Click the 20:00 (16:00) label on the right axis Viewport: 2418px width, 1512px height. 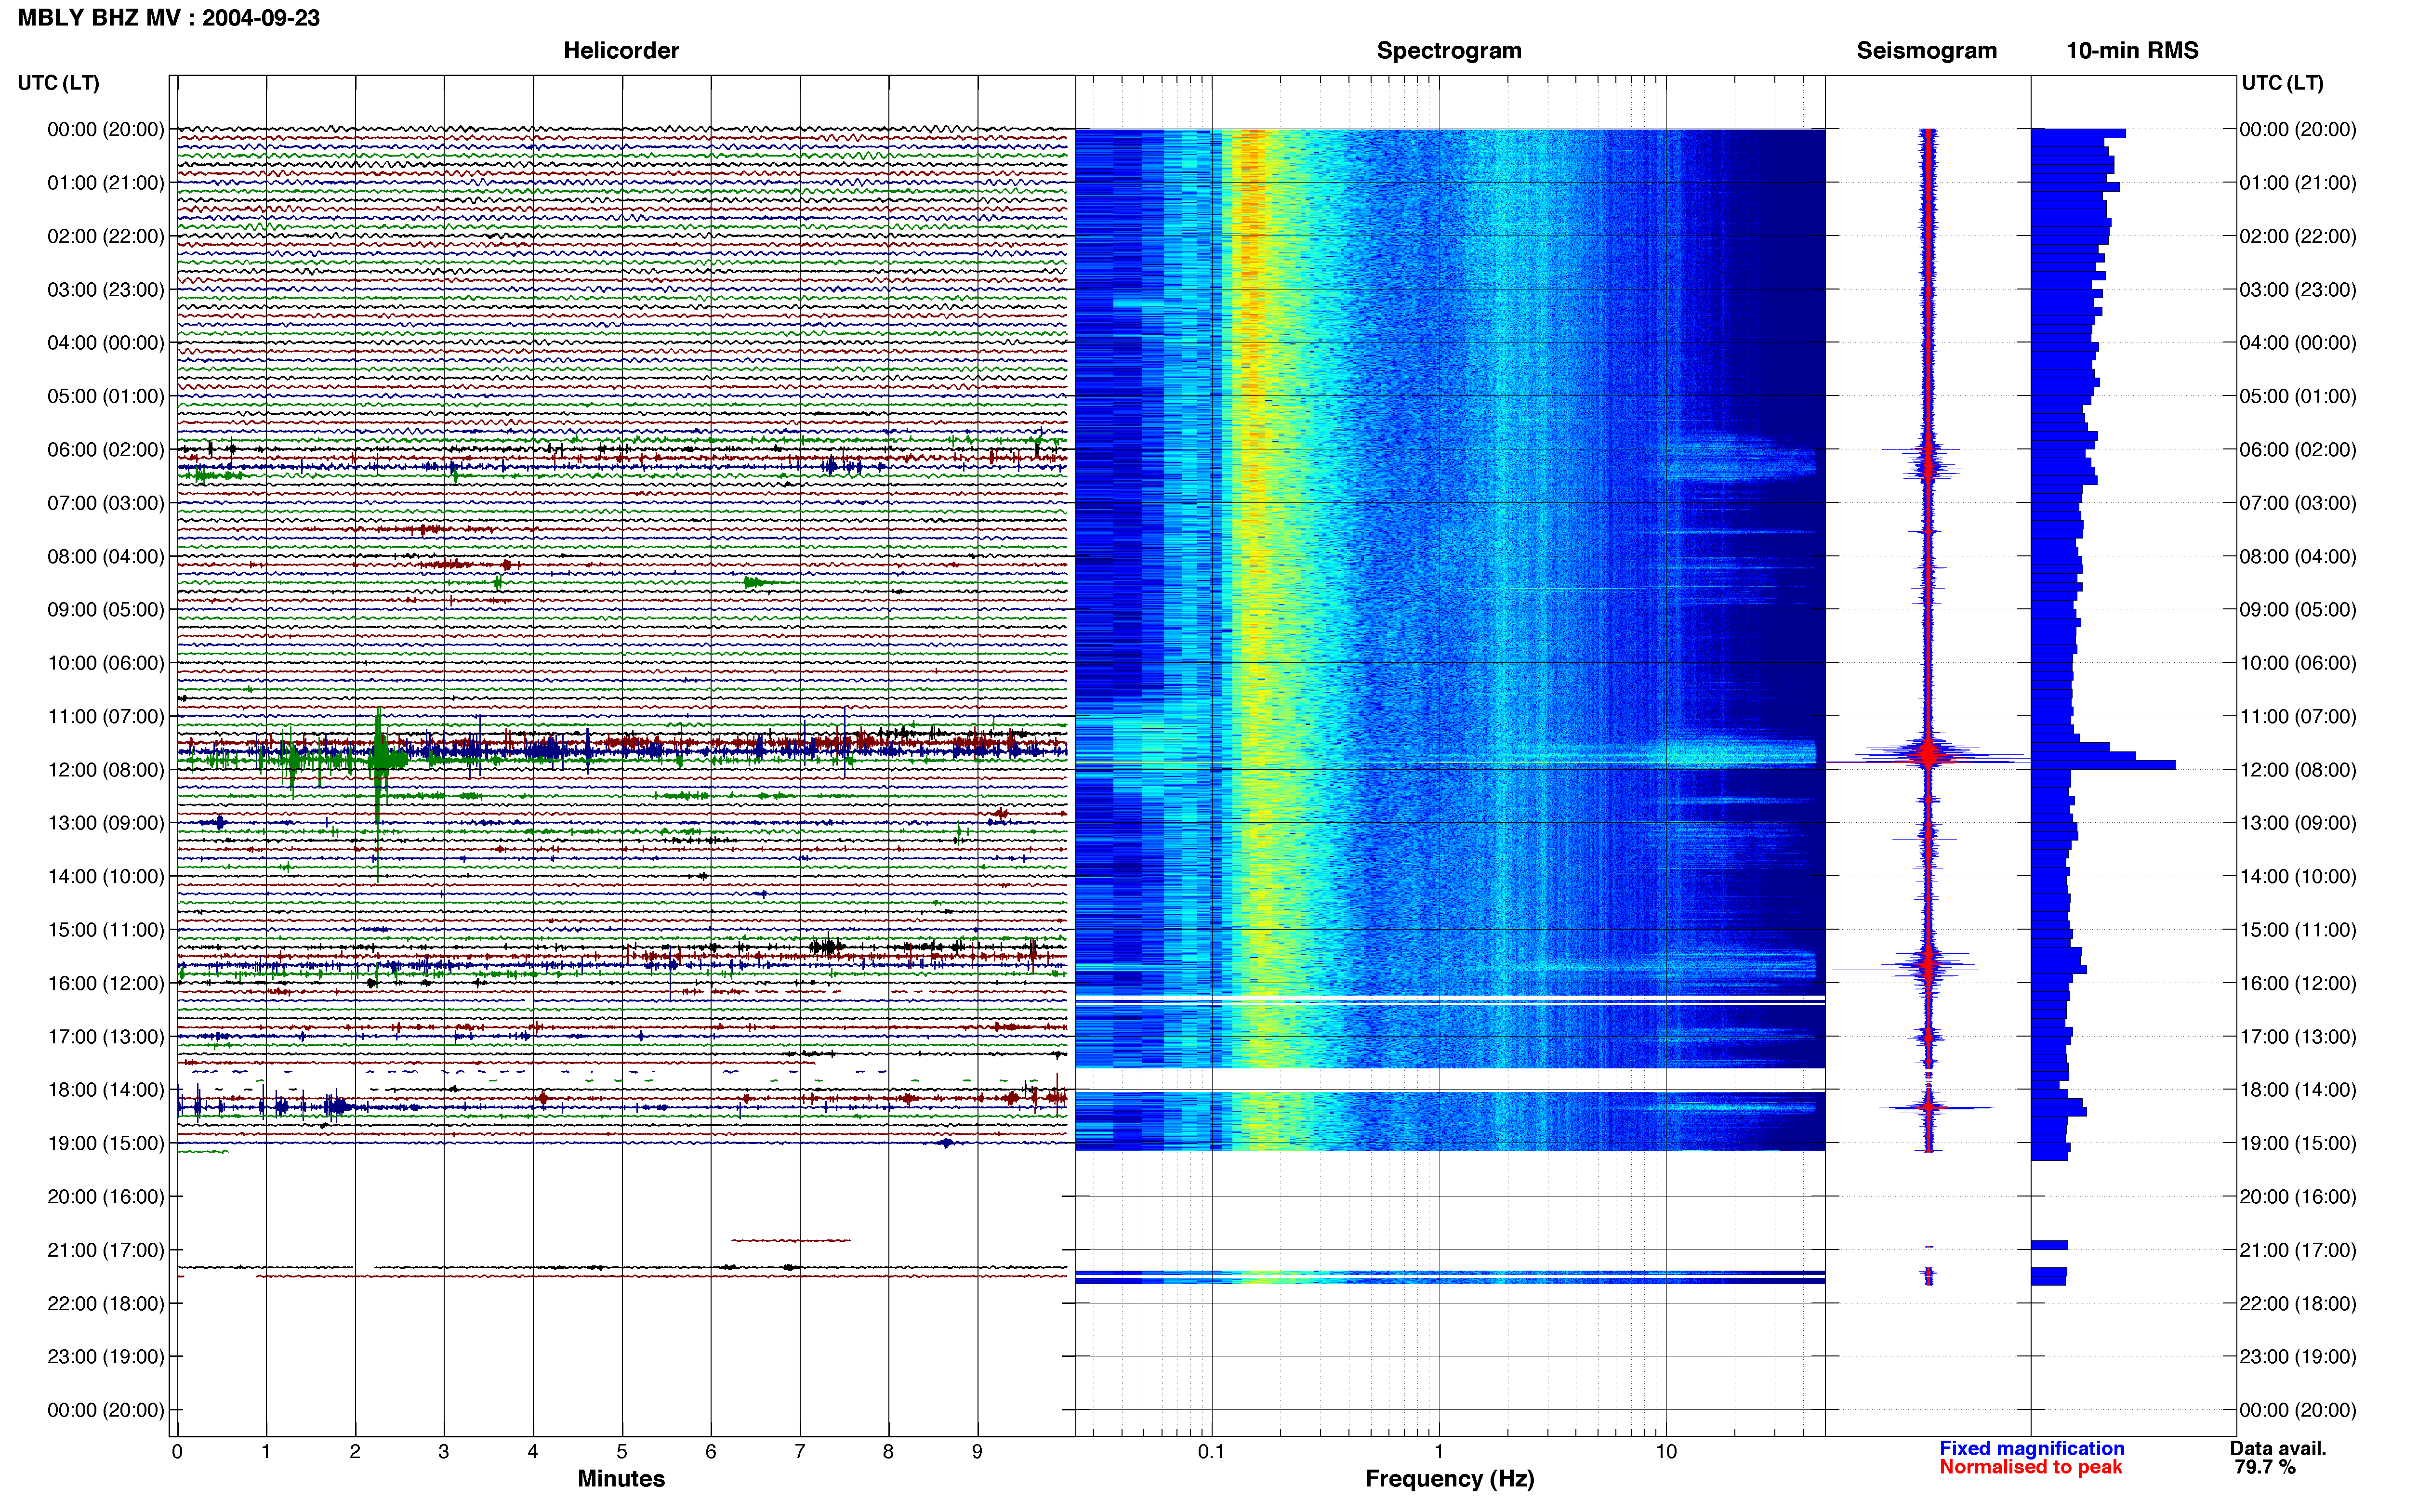(x=2298, y=1197)
